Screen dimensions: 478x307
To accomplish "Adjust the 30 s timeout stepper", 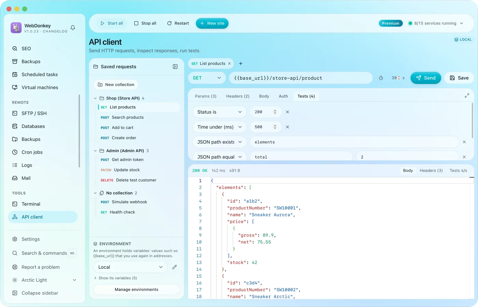I will [399, 78].
